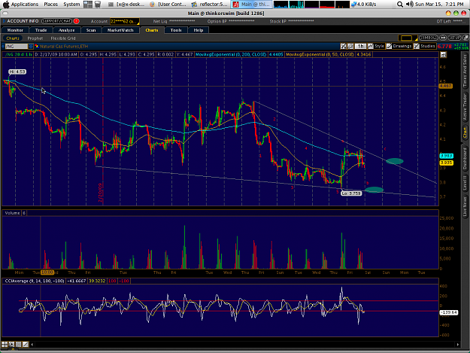Click the Lo: 3.759 low price label
The image size is (470, 353).
pos(351,193)
